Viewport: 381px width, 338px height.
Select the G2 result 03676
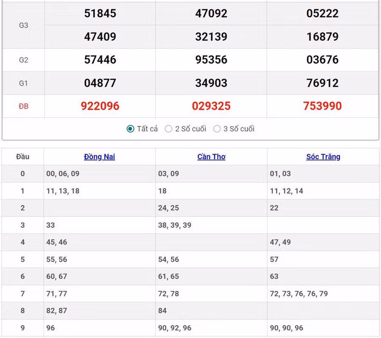click(x=323, y=60)
